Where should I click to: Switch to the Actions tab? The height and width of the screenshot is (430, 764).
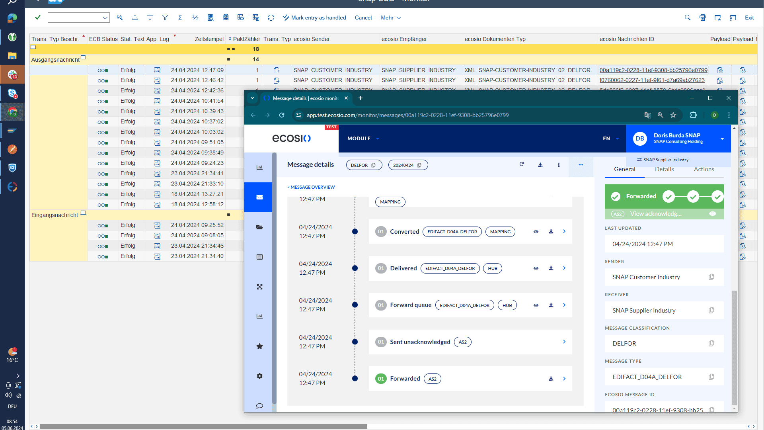coord(704,169)
